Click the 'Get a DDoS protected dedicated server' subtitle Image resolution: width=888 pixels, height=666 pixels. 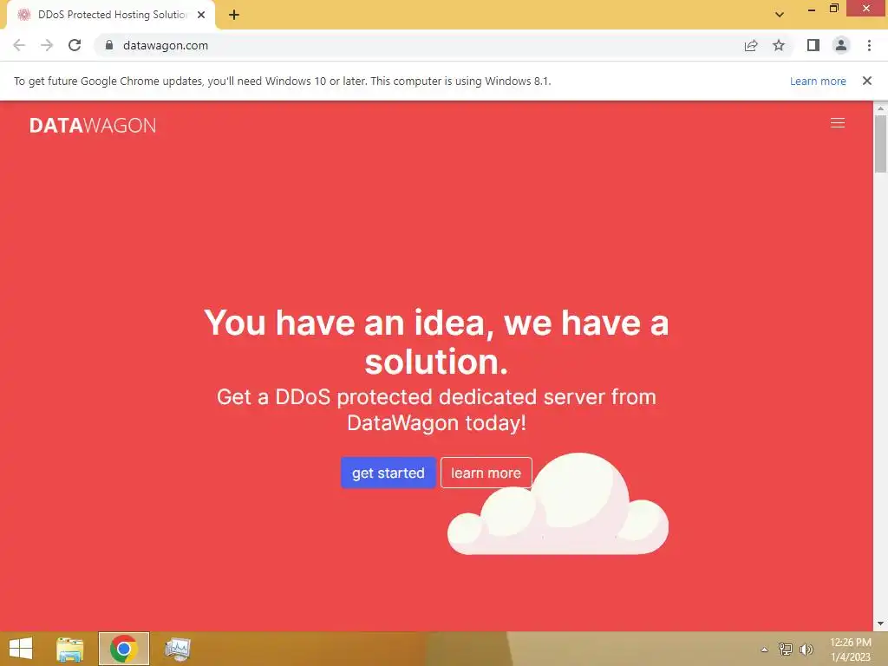[436, 410]
